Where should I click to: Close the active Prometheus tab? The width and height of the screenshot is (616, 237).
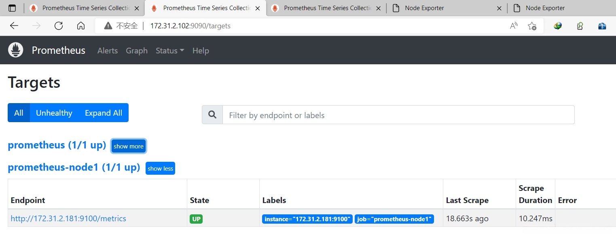click(258, 8)
